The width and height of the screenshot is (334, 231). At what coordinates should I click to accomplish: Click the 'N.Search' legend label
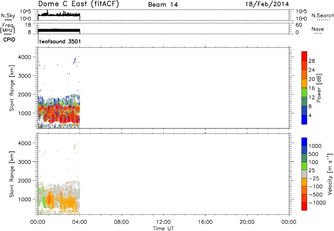click(322, 15)
